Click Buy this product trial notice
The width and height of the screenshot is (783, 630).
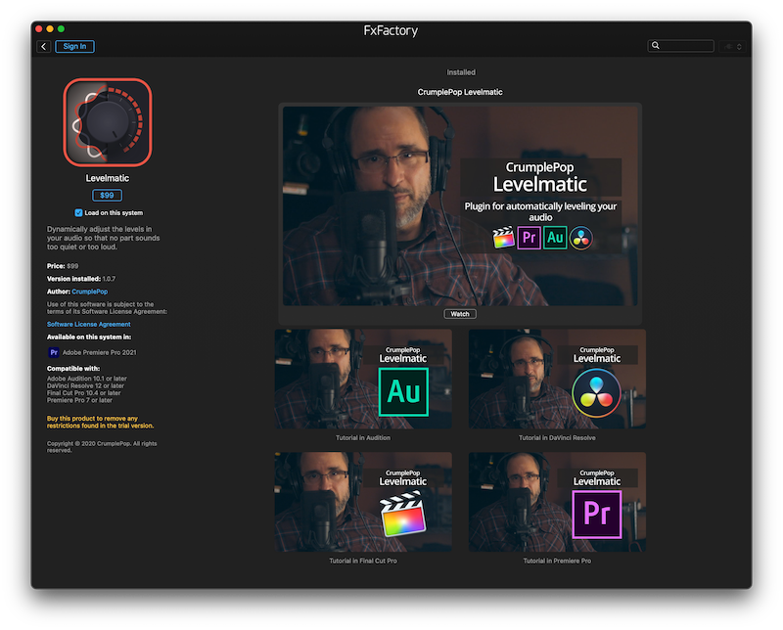coord(101,422)
